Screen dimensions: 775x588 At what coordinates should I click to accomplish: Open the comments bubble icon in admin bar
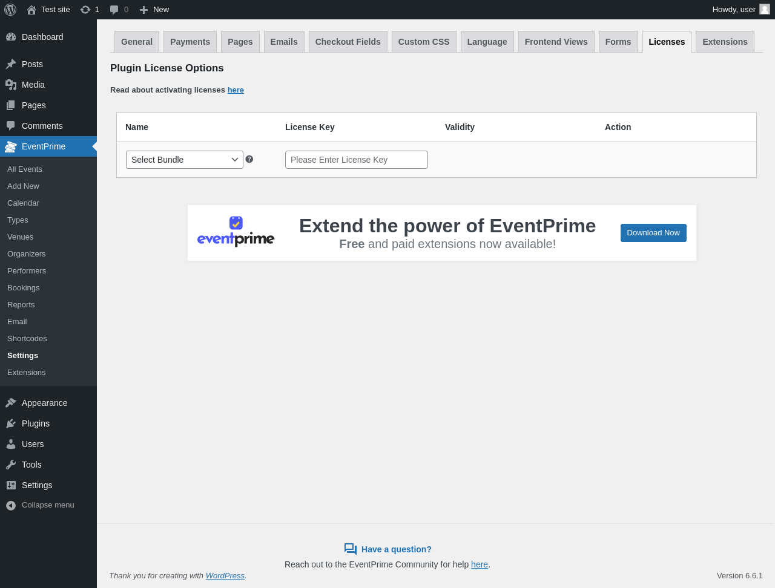click(114, 10)
